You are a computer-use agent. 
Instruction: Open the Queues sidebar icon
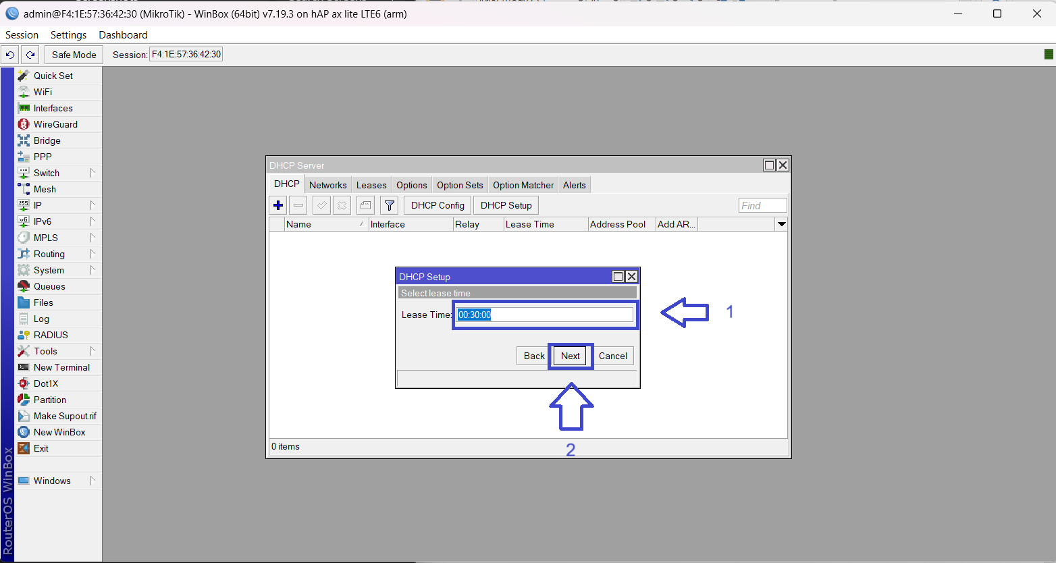(24, 286)
